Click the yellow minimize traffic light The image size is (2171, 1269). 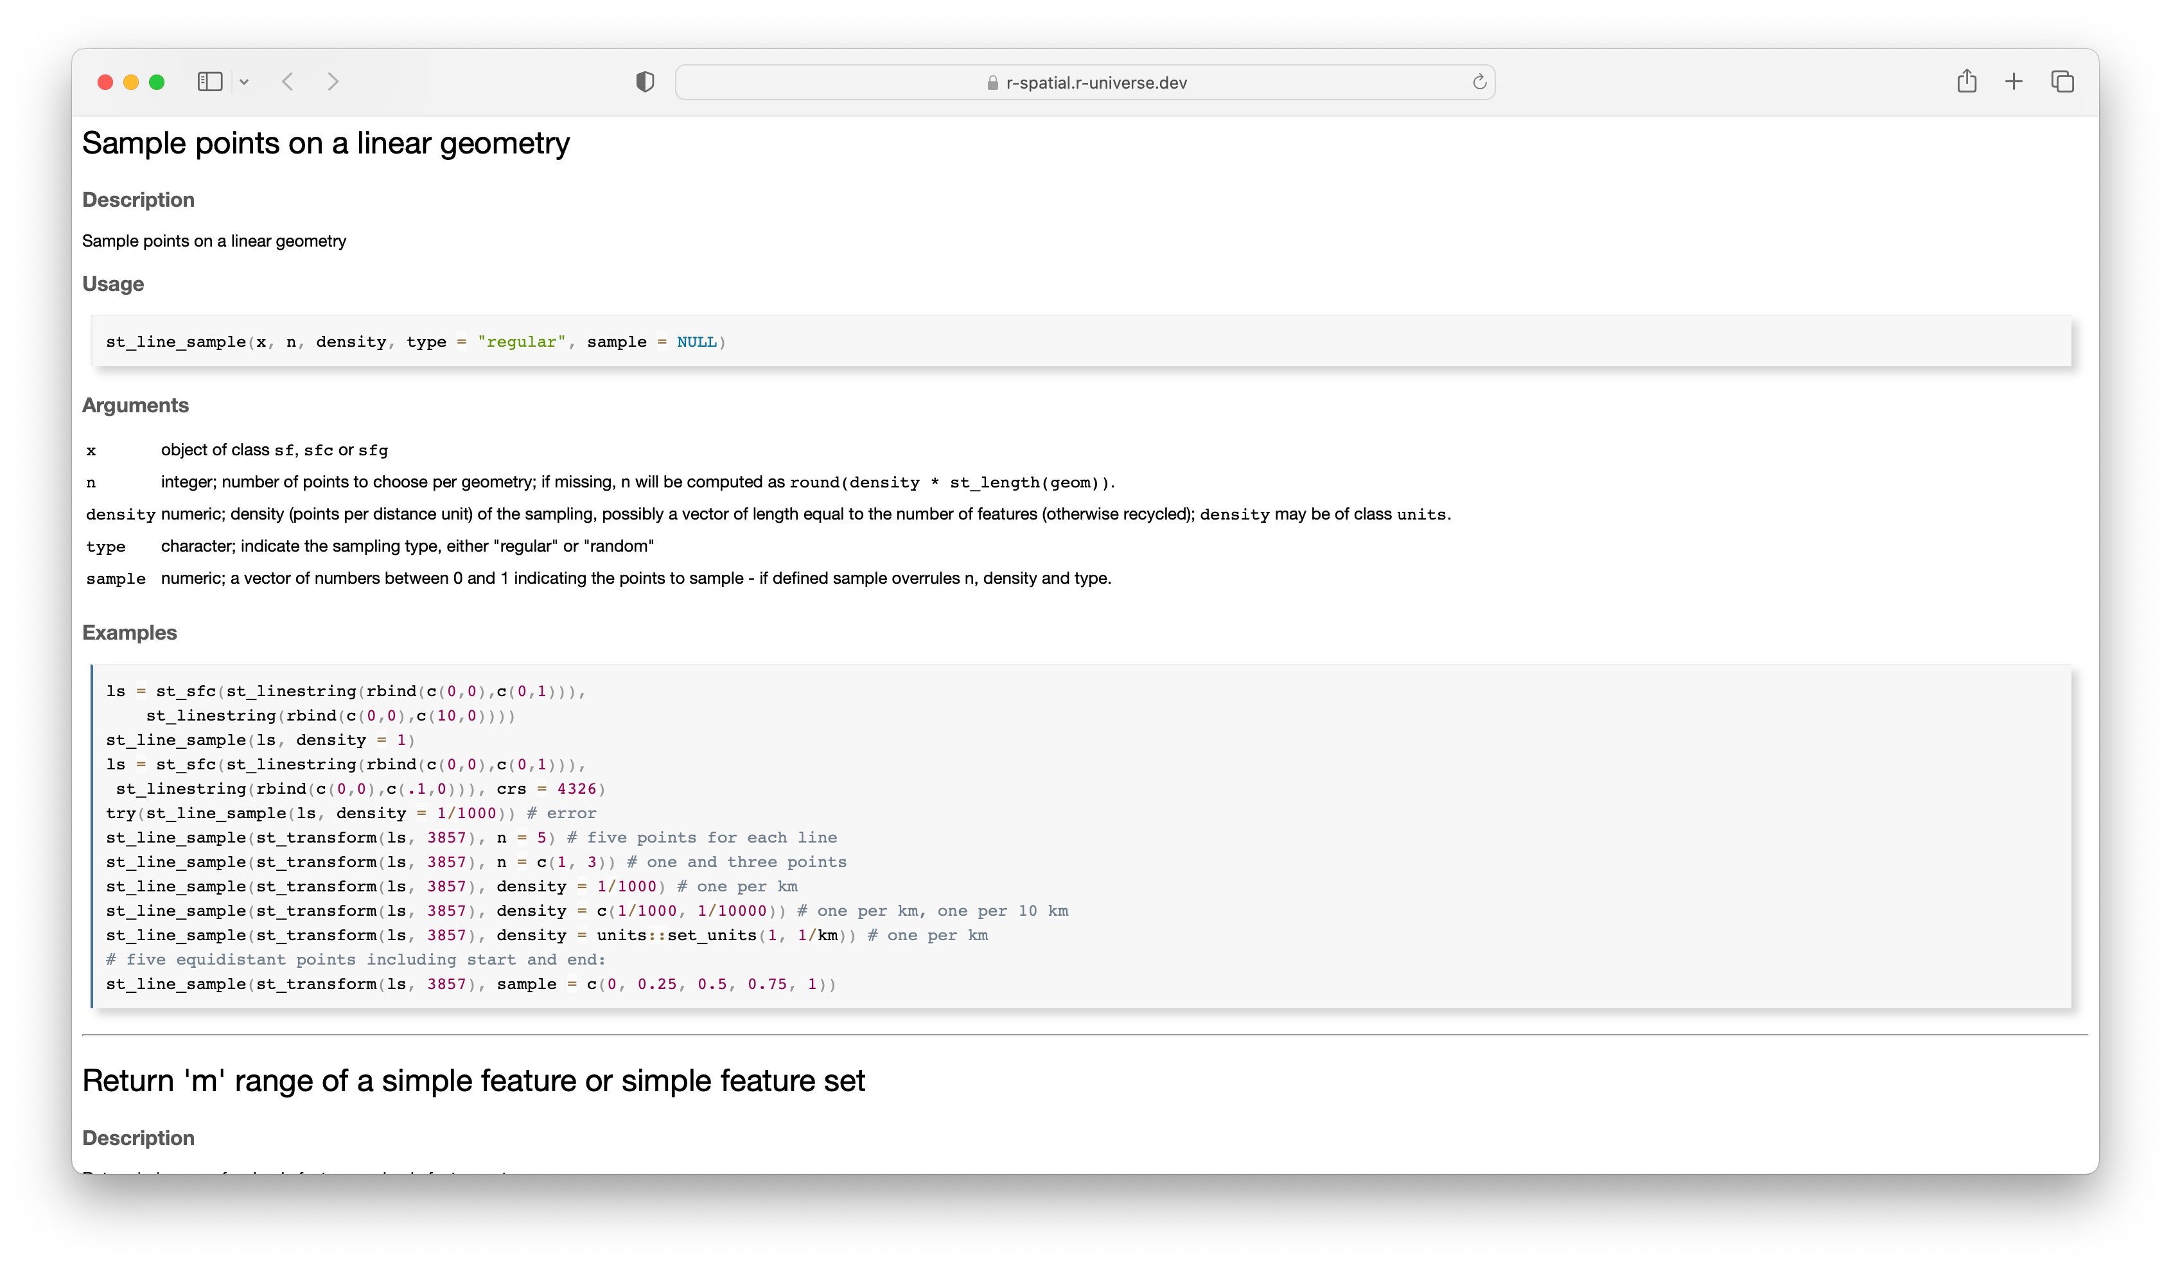131,81
